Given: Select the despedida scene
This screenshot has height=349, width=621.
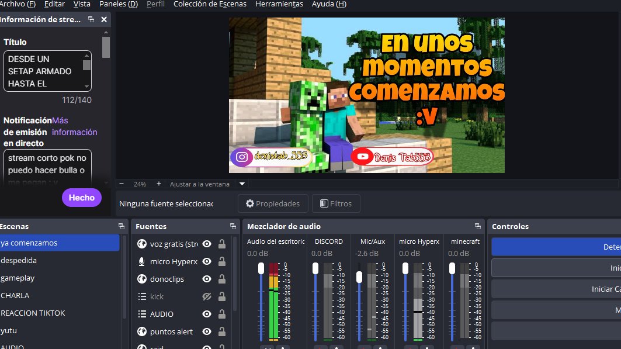Looking at the screenshot, I should tap(60, 260).
